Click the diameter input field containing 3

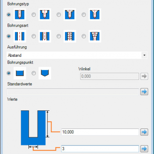[100, 149]
